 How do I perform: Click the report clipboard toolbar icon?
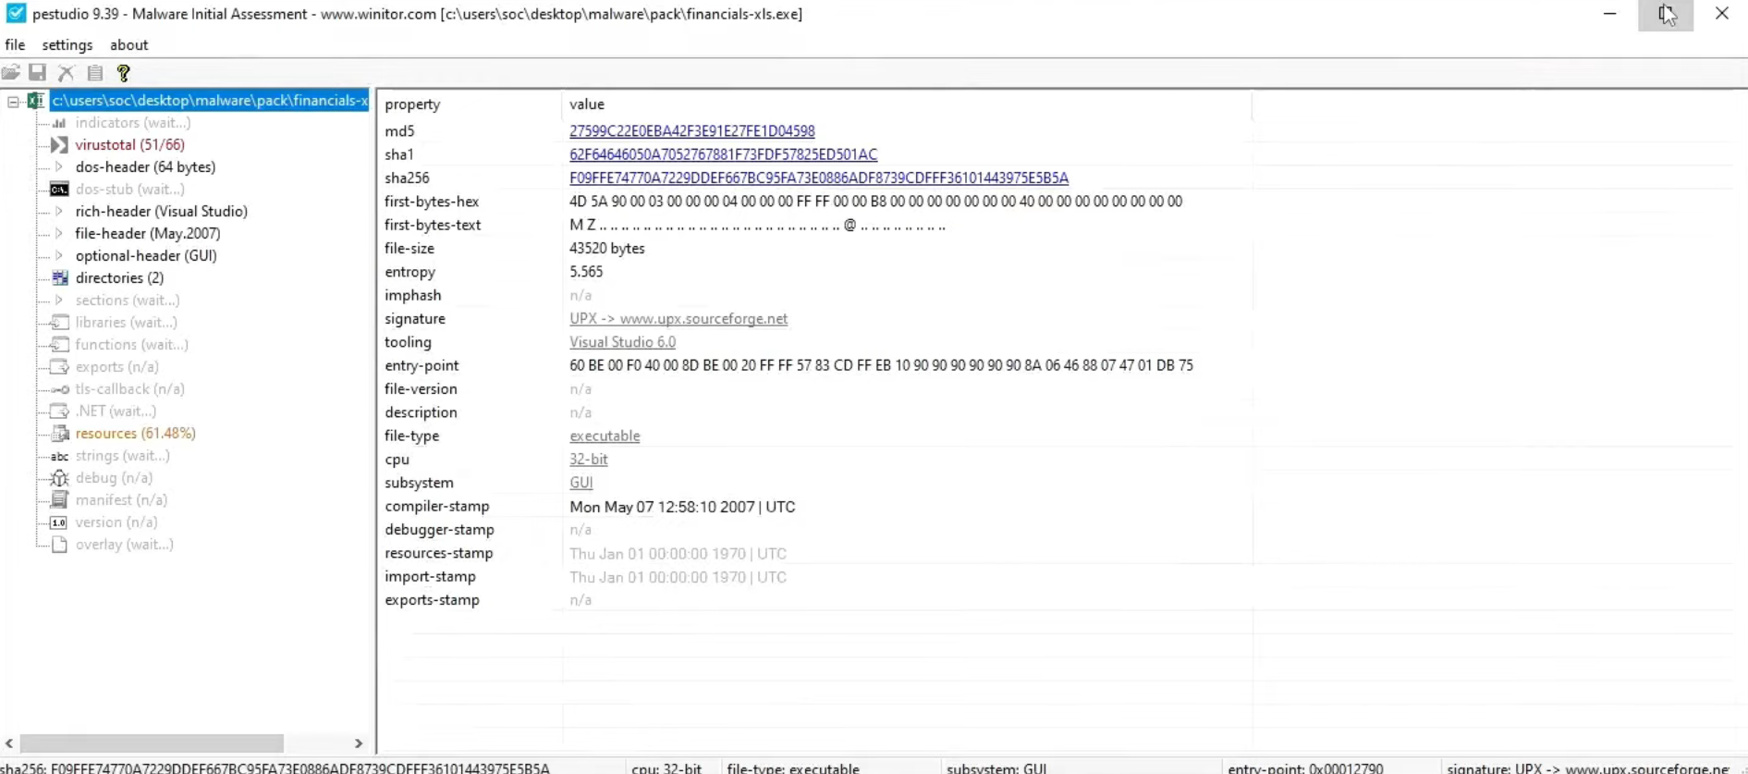click(94, 72)
